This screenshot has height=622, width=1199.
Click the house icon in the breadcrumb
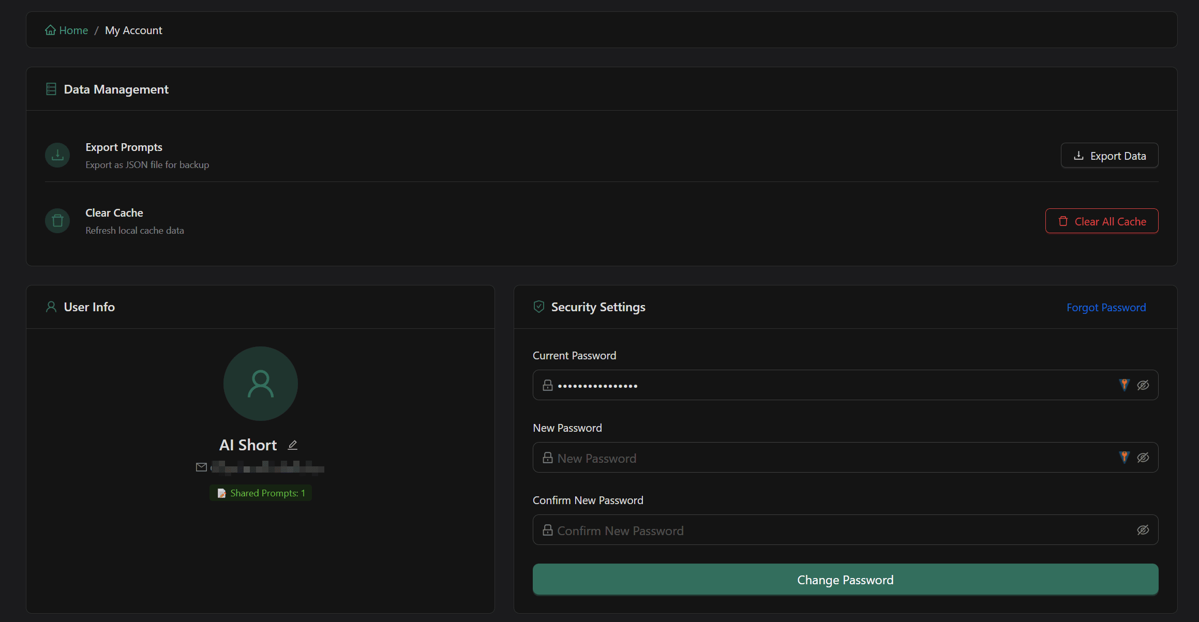[50, 29]
